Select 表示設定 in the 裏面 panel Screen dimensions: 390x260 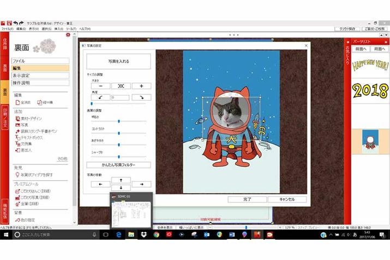[x=40, y=75]
